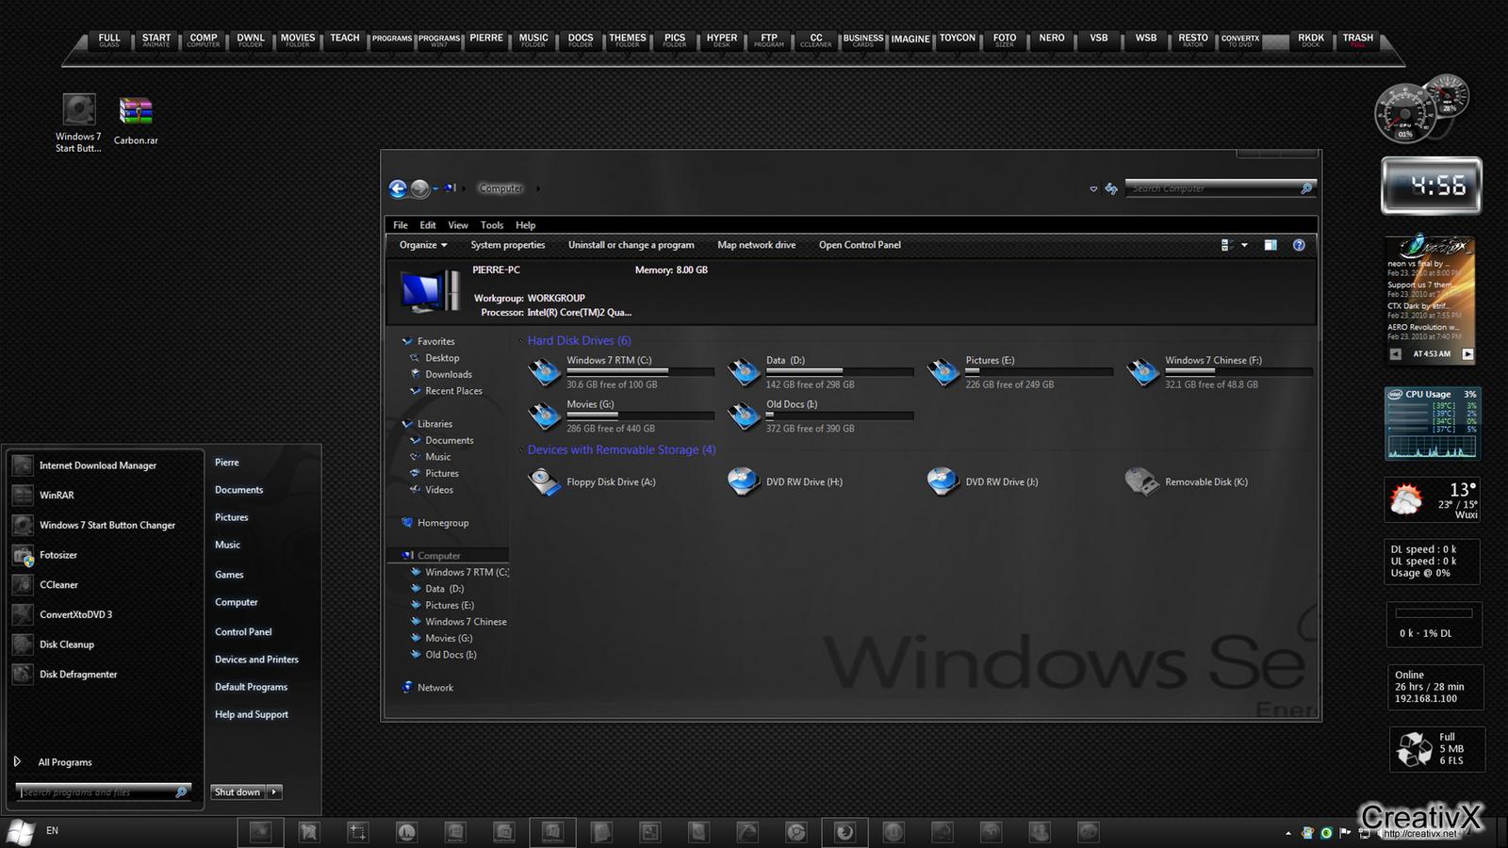This screenshot has height=848, width=1508.
Task: Open Data (D:) drive icon
Action: (744, 373)
